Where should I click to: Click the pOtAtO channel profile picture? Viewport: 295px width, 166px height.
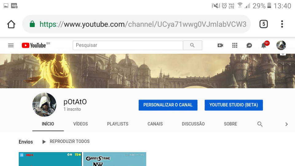(44, 105)
